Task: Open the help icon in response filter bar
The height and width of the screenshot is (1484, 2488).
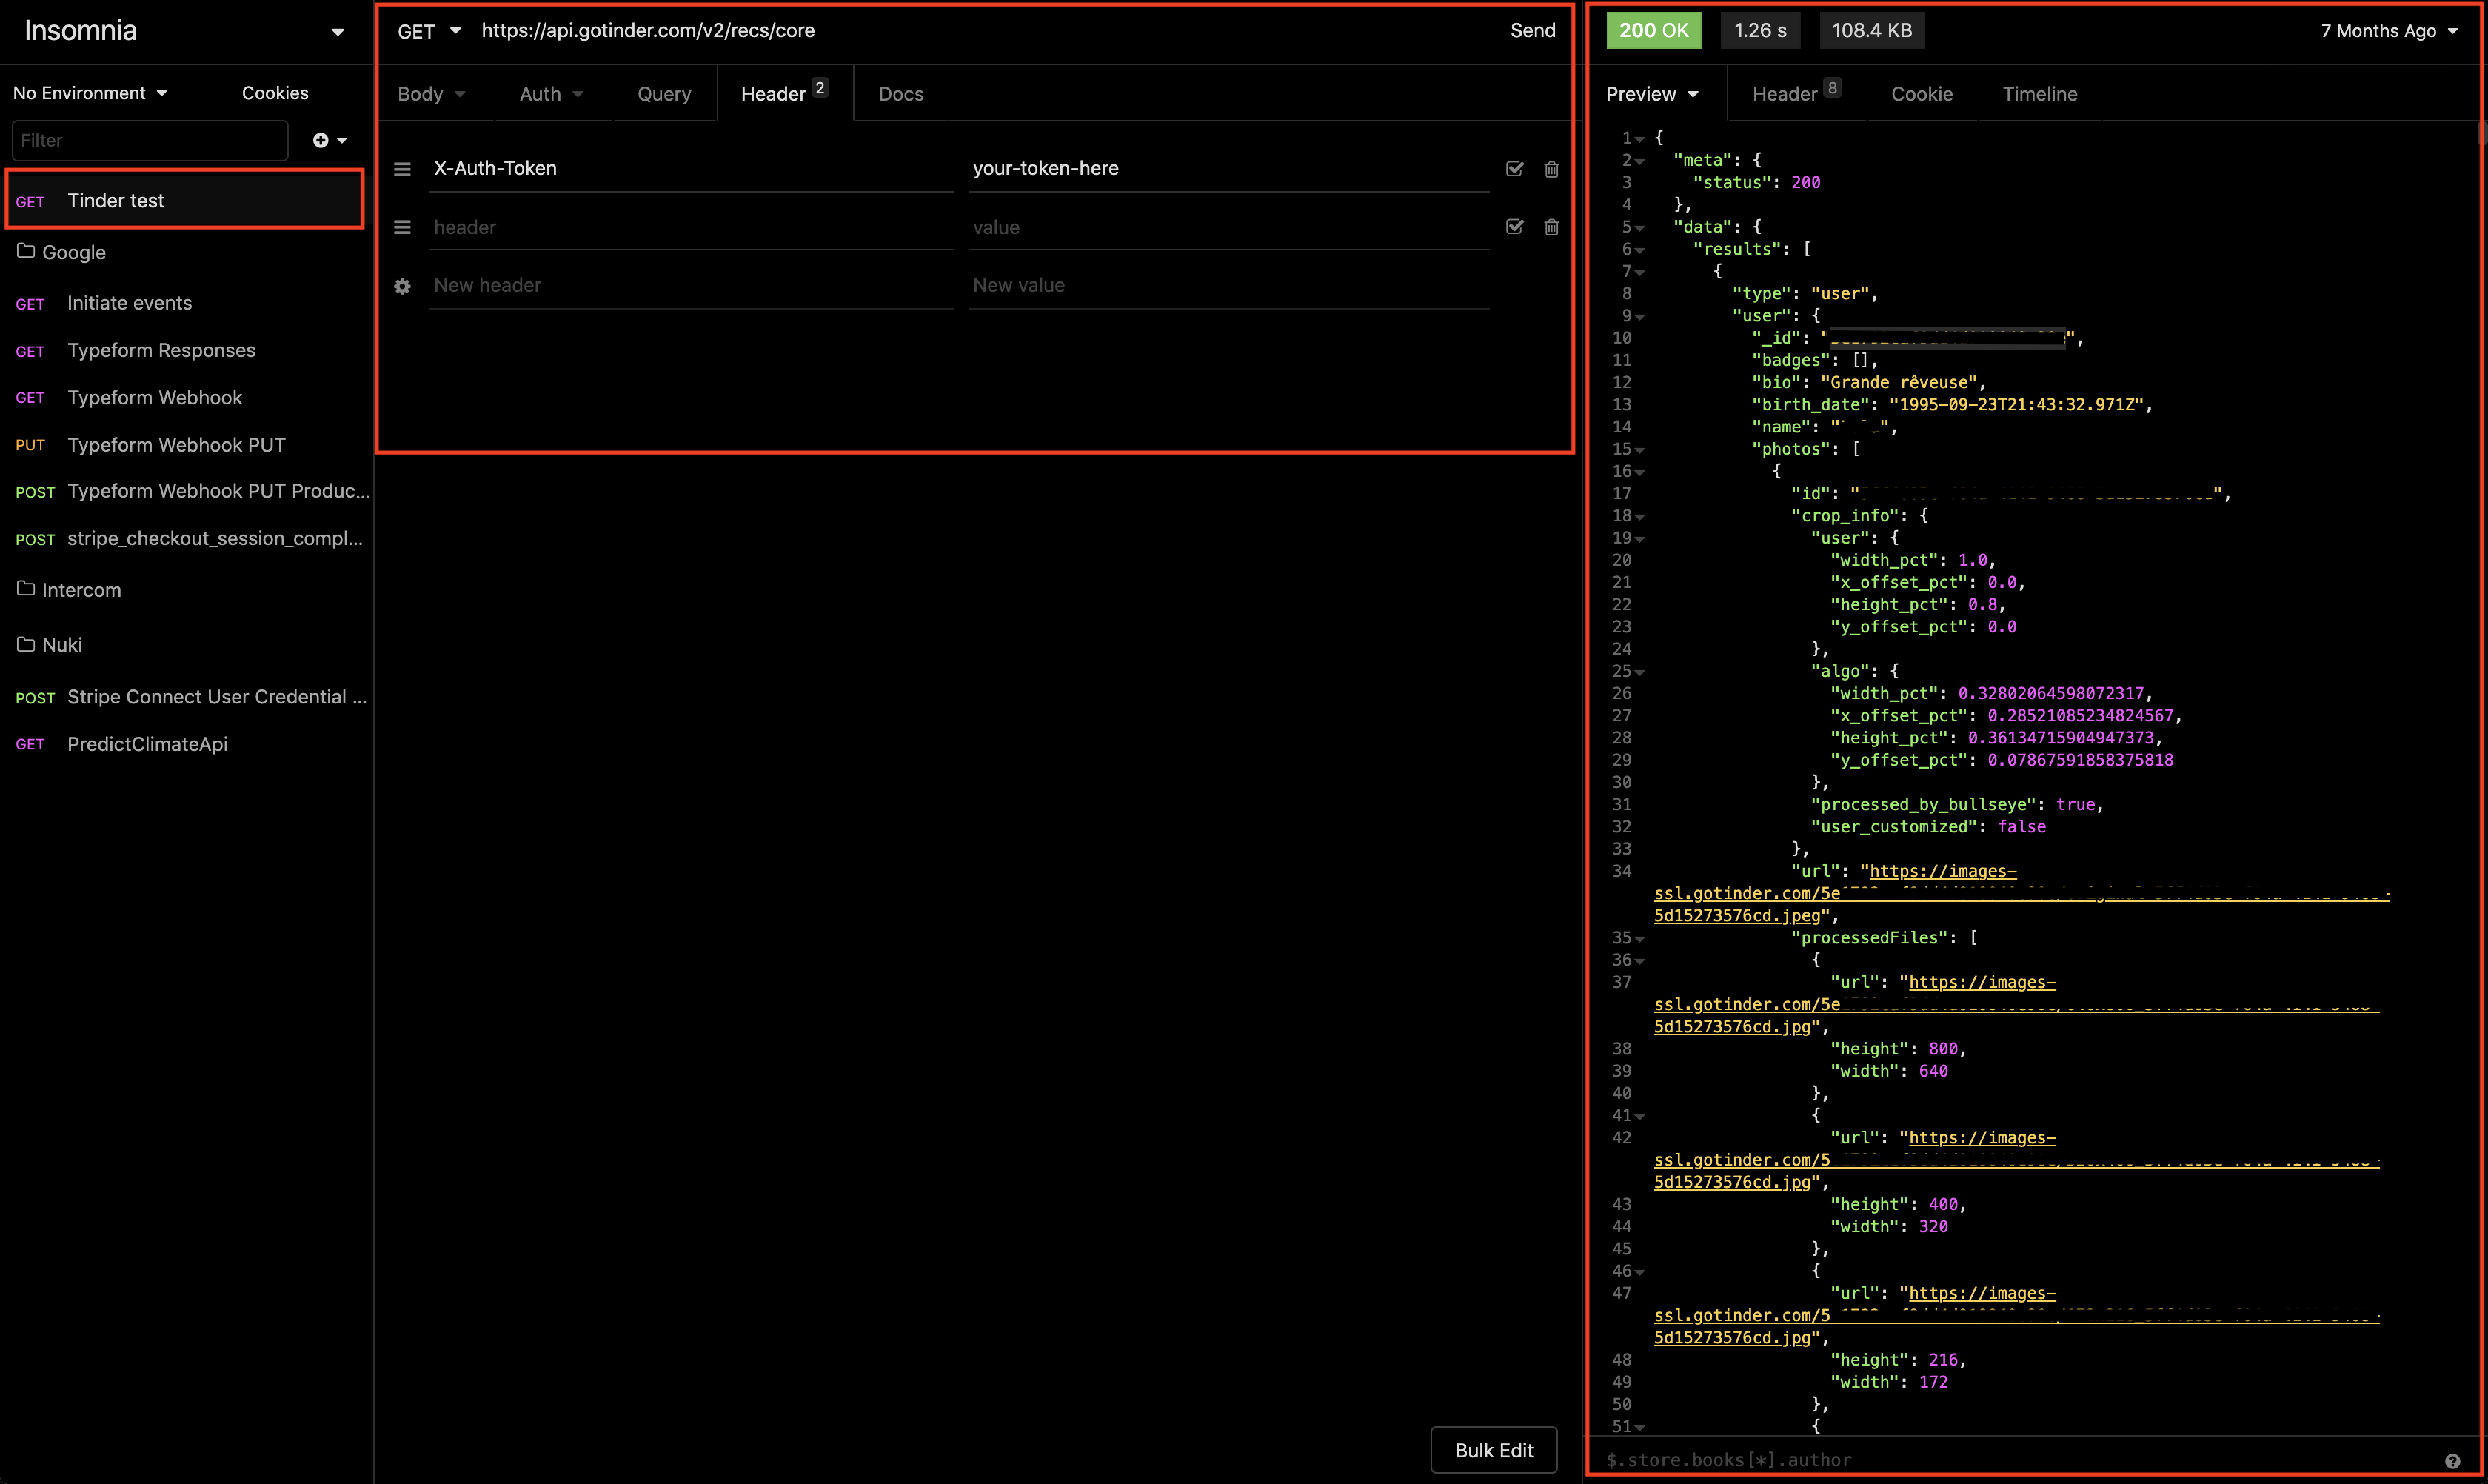Action: [x=2452, y=1460]
